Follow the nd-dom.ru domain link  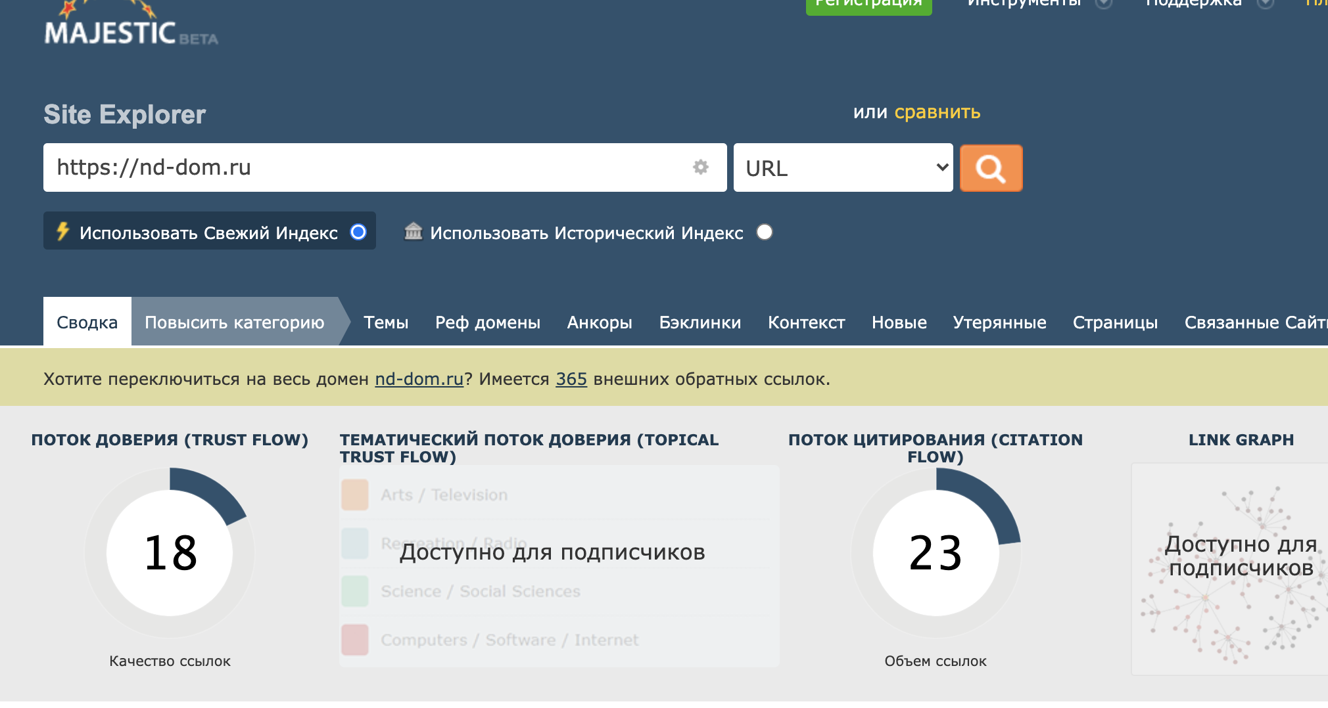pos(419,379)
